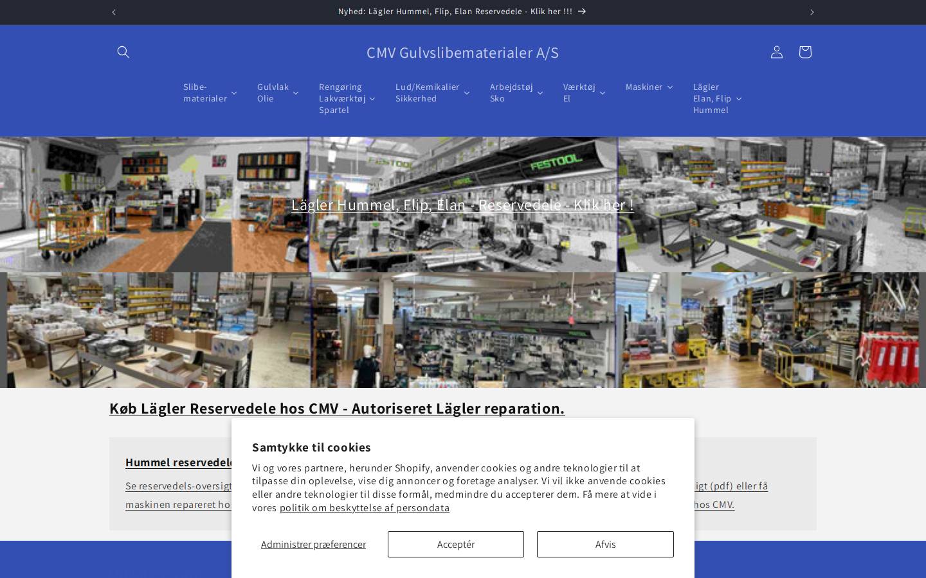Open the account login icon

pos(777,52)
